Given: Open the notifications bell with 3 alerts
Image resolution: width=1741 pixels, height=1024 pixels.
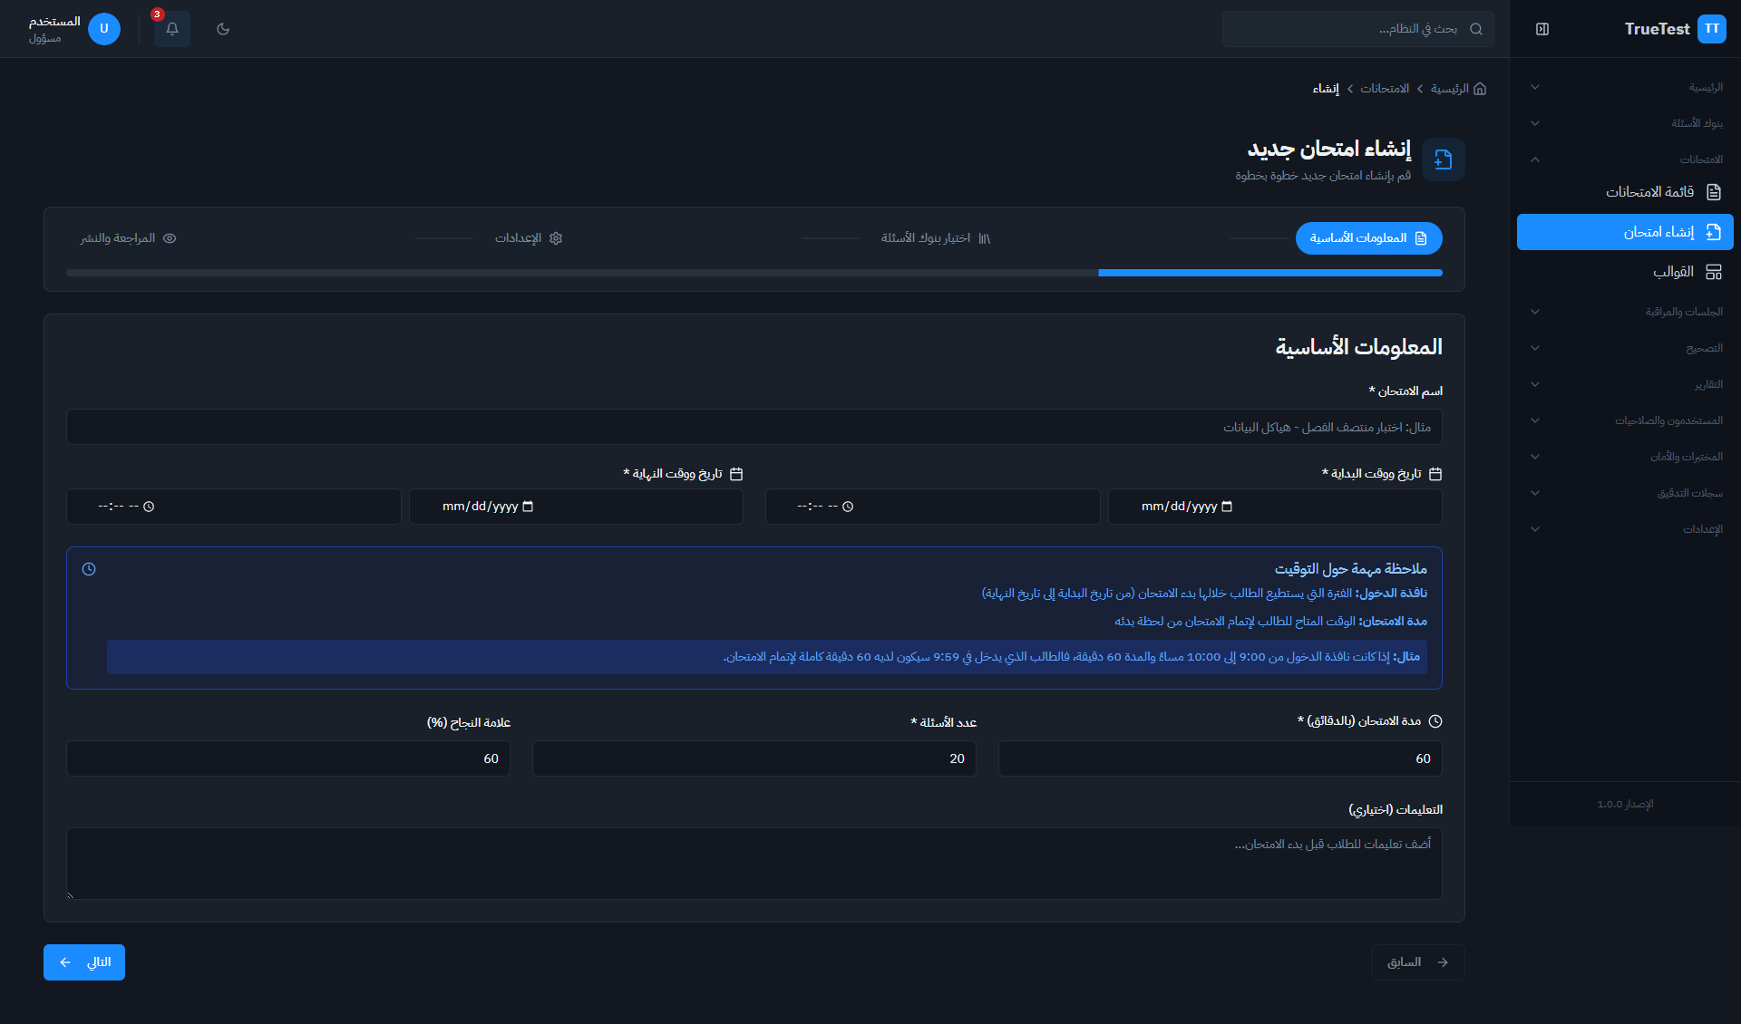Looking at the screenshot, I should [x=171, y=29].
